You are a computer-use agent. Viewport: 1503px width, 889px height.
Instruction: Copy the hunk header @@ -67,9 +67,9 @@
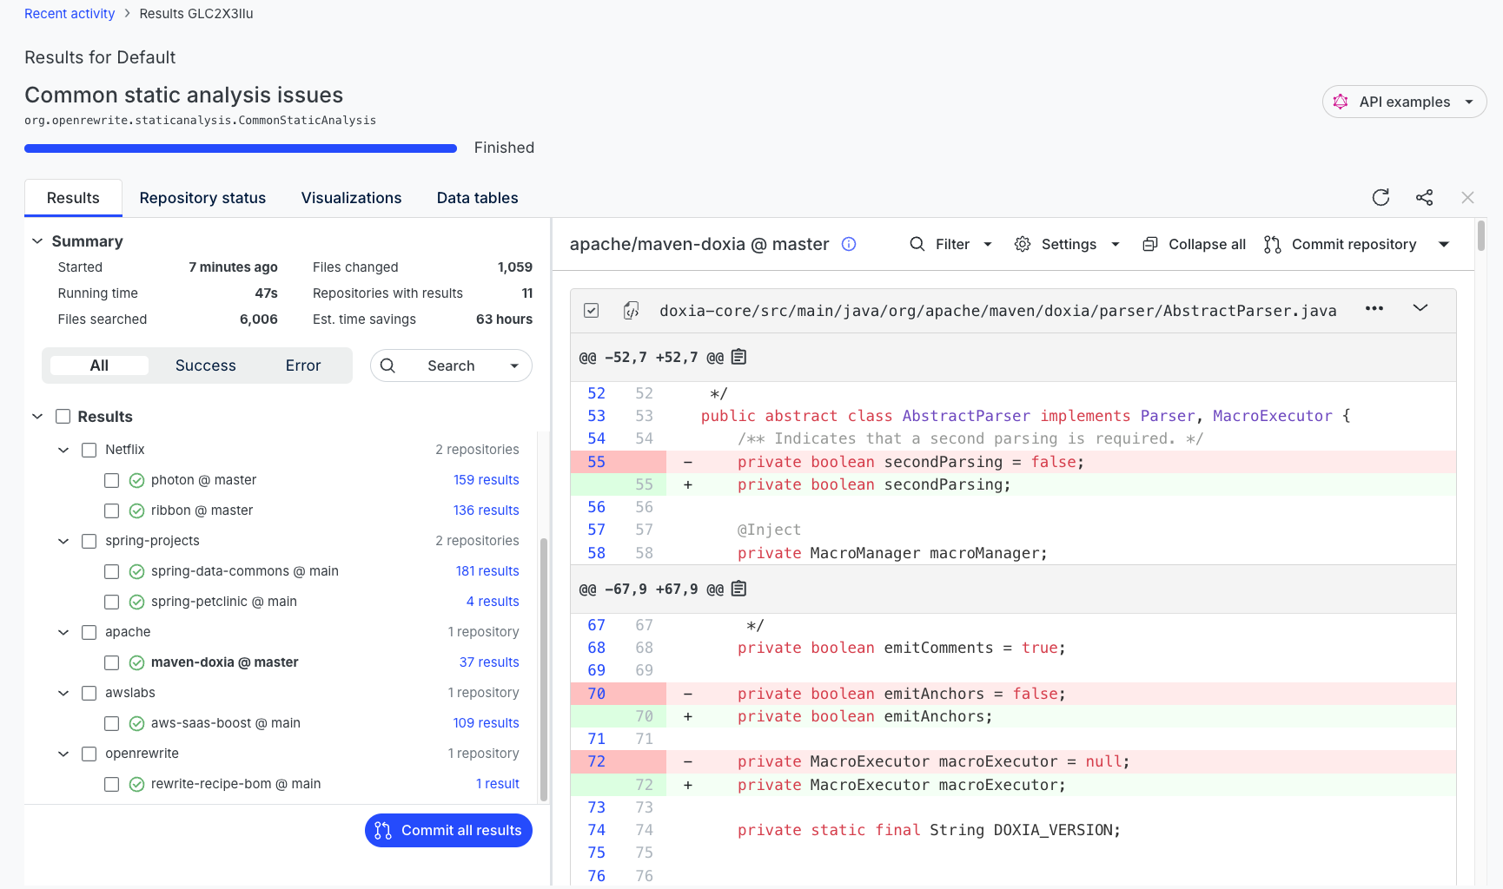tap(738, 589)
